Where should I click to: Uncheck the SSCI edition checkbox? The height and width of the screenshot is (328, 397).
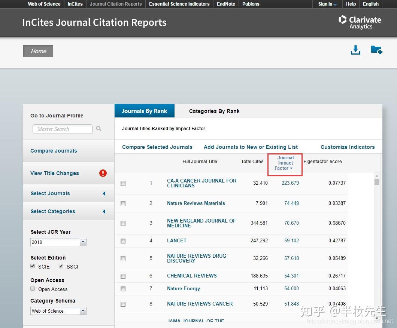[x=61, y=266]
